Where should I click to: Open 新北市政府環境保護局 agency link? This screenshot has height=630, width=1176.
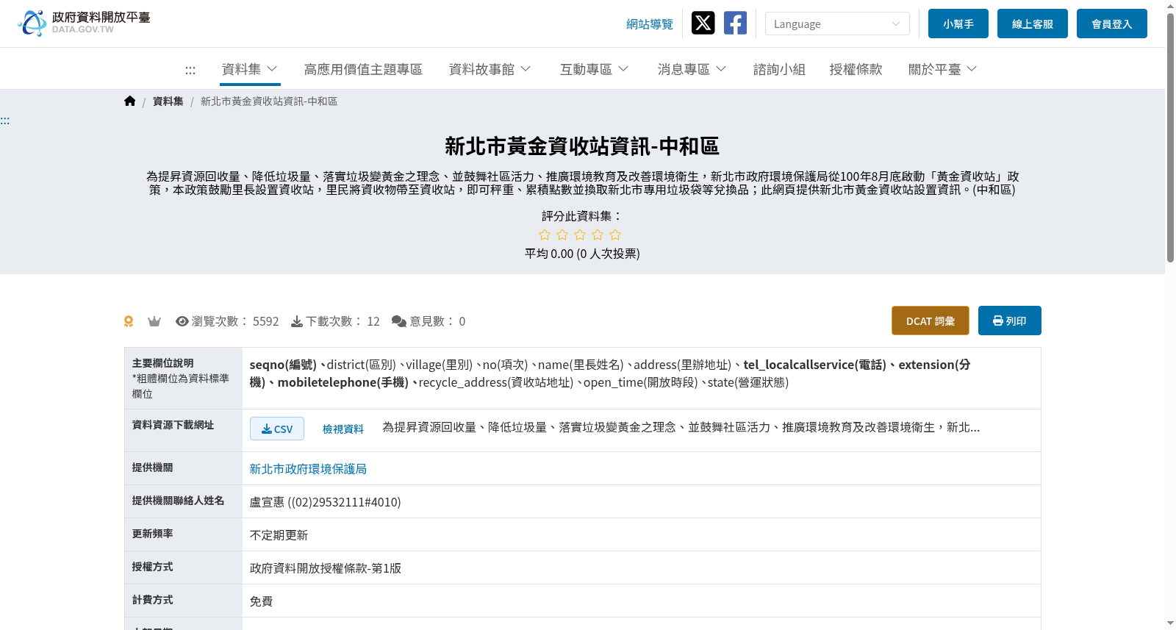pyautogui.click(x=308, y=469)
